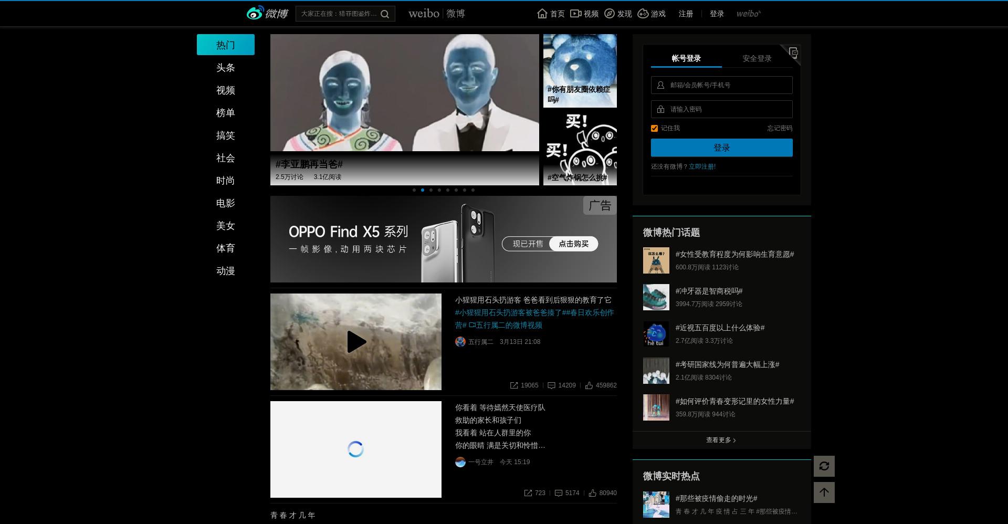The image size is (1008, 524).
Task: Play the 小猩猩 video
Action: coord(356,342)
